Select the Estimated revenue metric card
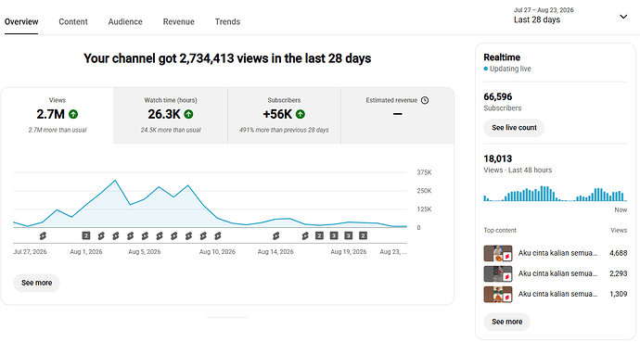 pyautogui.click(x=398, y=115)
